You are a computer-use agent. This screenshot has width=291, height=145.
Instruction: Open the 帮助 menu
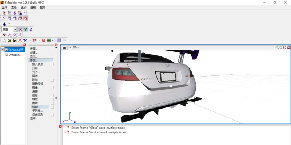(43, 7)
